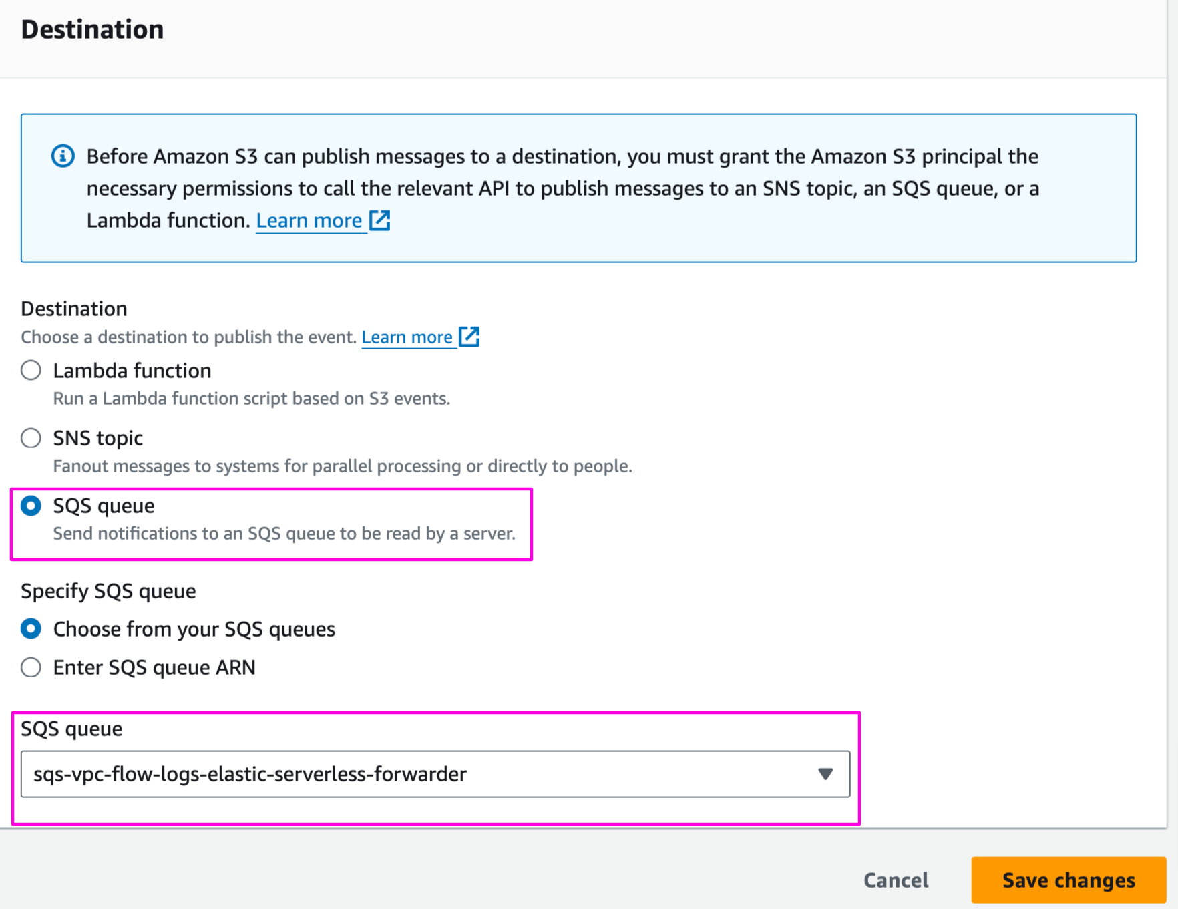Click the external-link icon beside Destination's Learn more
This screenshot has height=909, width=1178.
[x=470, y=337]
